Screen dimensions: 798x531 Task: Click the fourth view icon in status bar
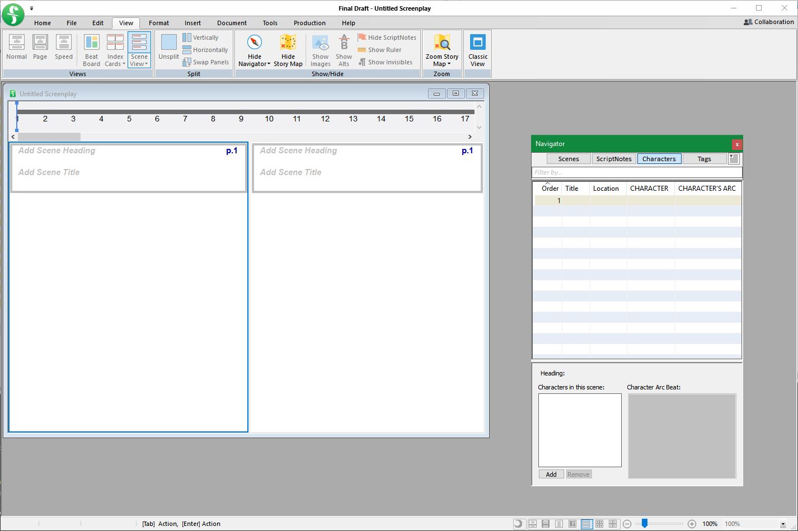(x=572, y=524)
